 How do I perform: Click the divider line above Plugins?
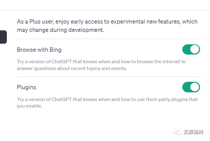[108, 77]
